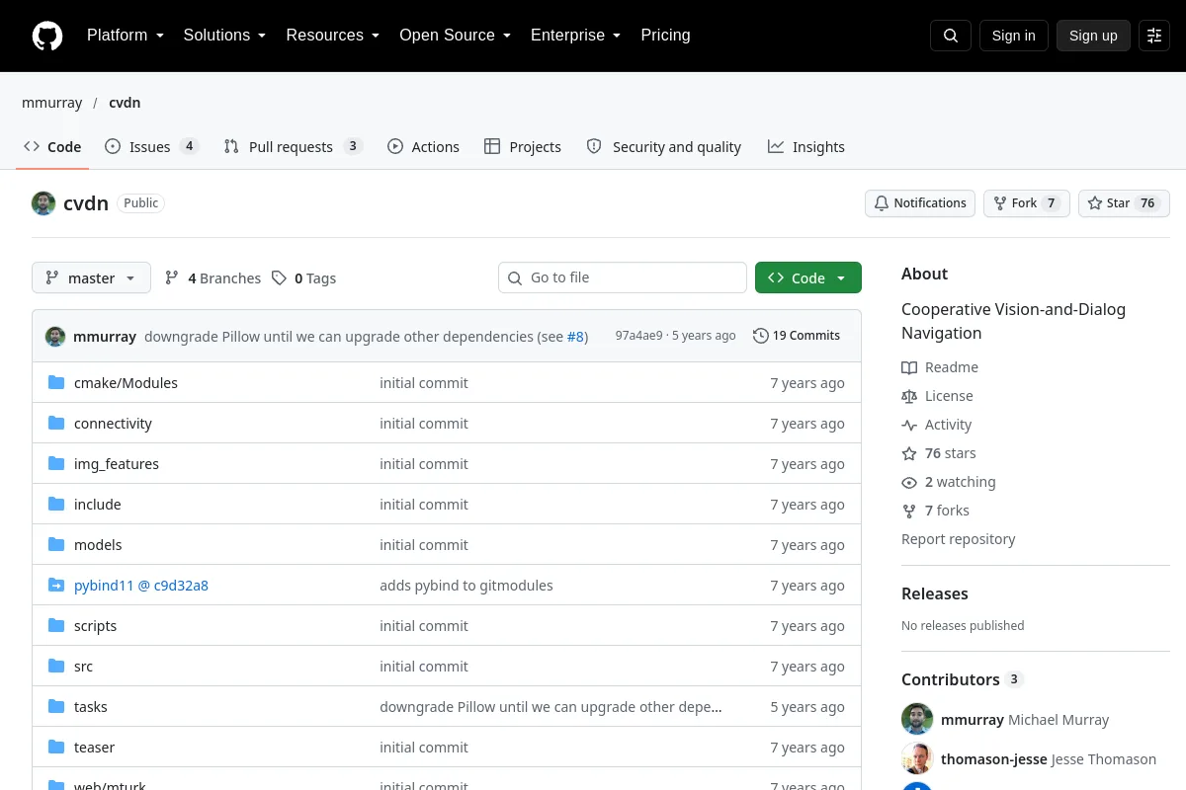Expand the Enterprise menu
Image resolution: width=1186 pixels, height=790 pixels.
[575, 36]
